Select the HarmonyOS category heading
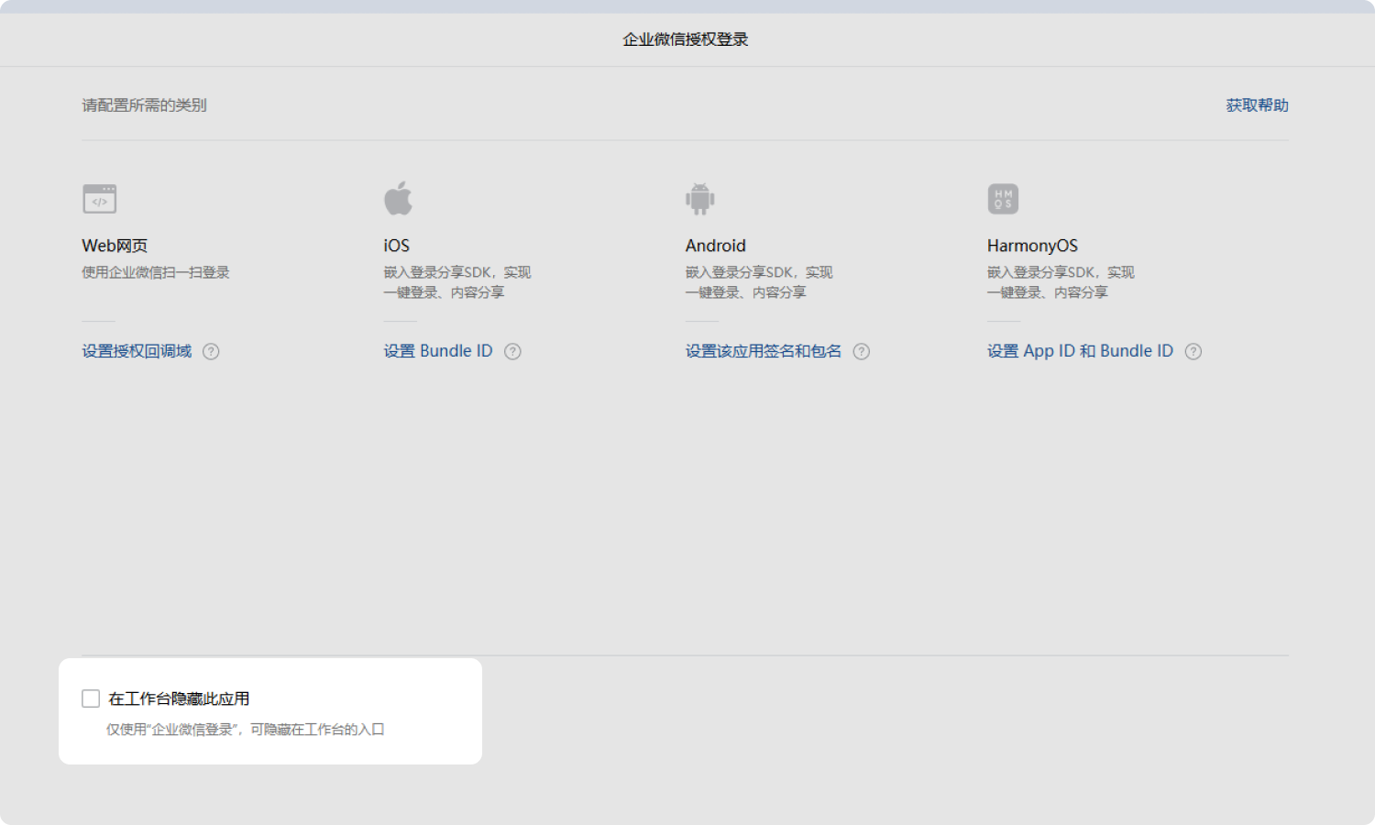The height and width of the screenshot is (825, 1375). 1032,246
